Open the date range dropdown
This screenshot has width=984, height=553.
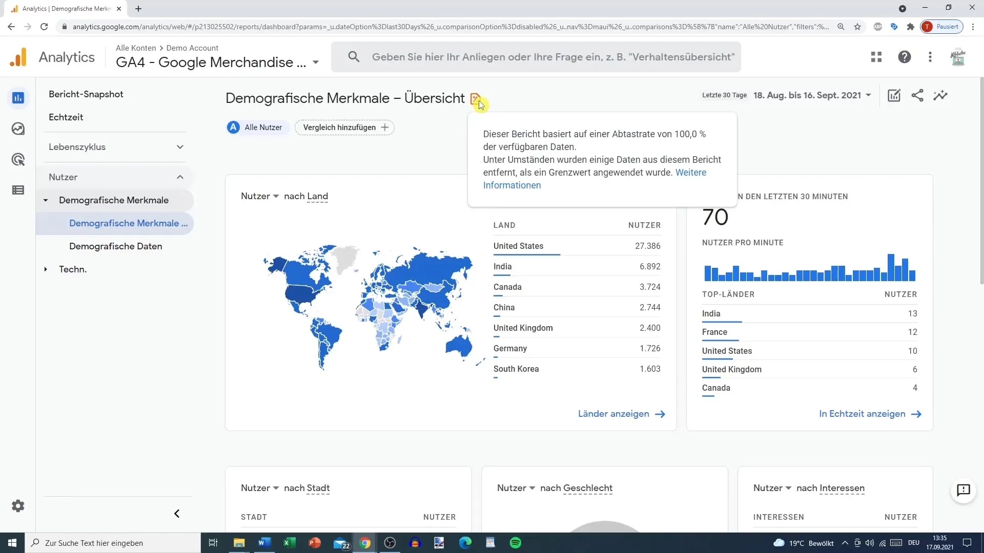(x=812, y=95)
